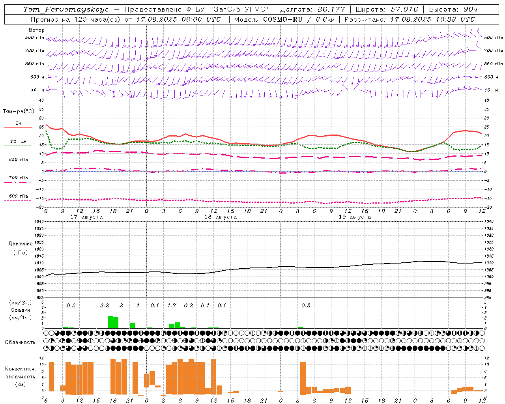Click the Конвективн. label
The height and width of the screenshot is (404, 505).
point(20,368)
